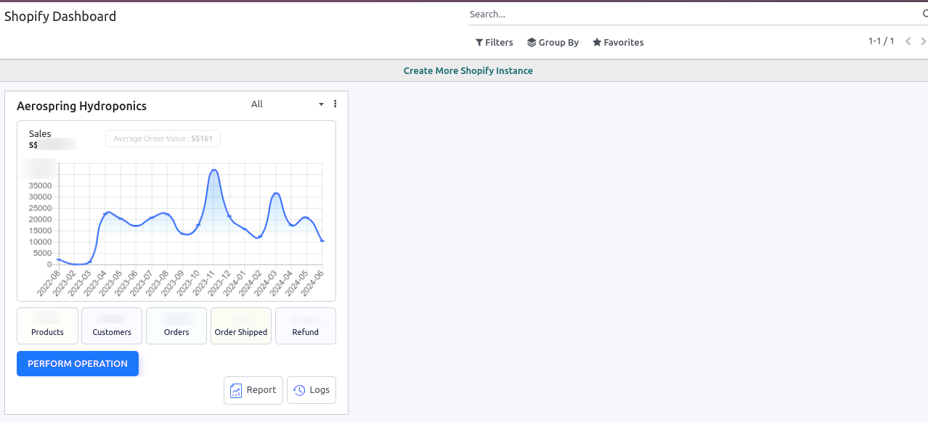Click the Favorites star icon
Screen dimensions: 928x422
[597, 43]
